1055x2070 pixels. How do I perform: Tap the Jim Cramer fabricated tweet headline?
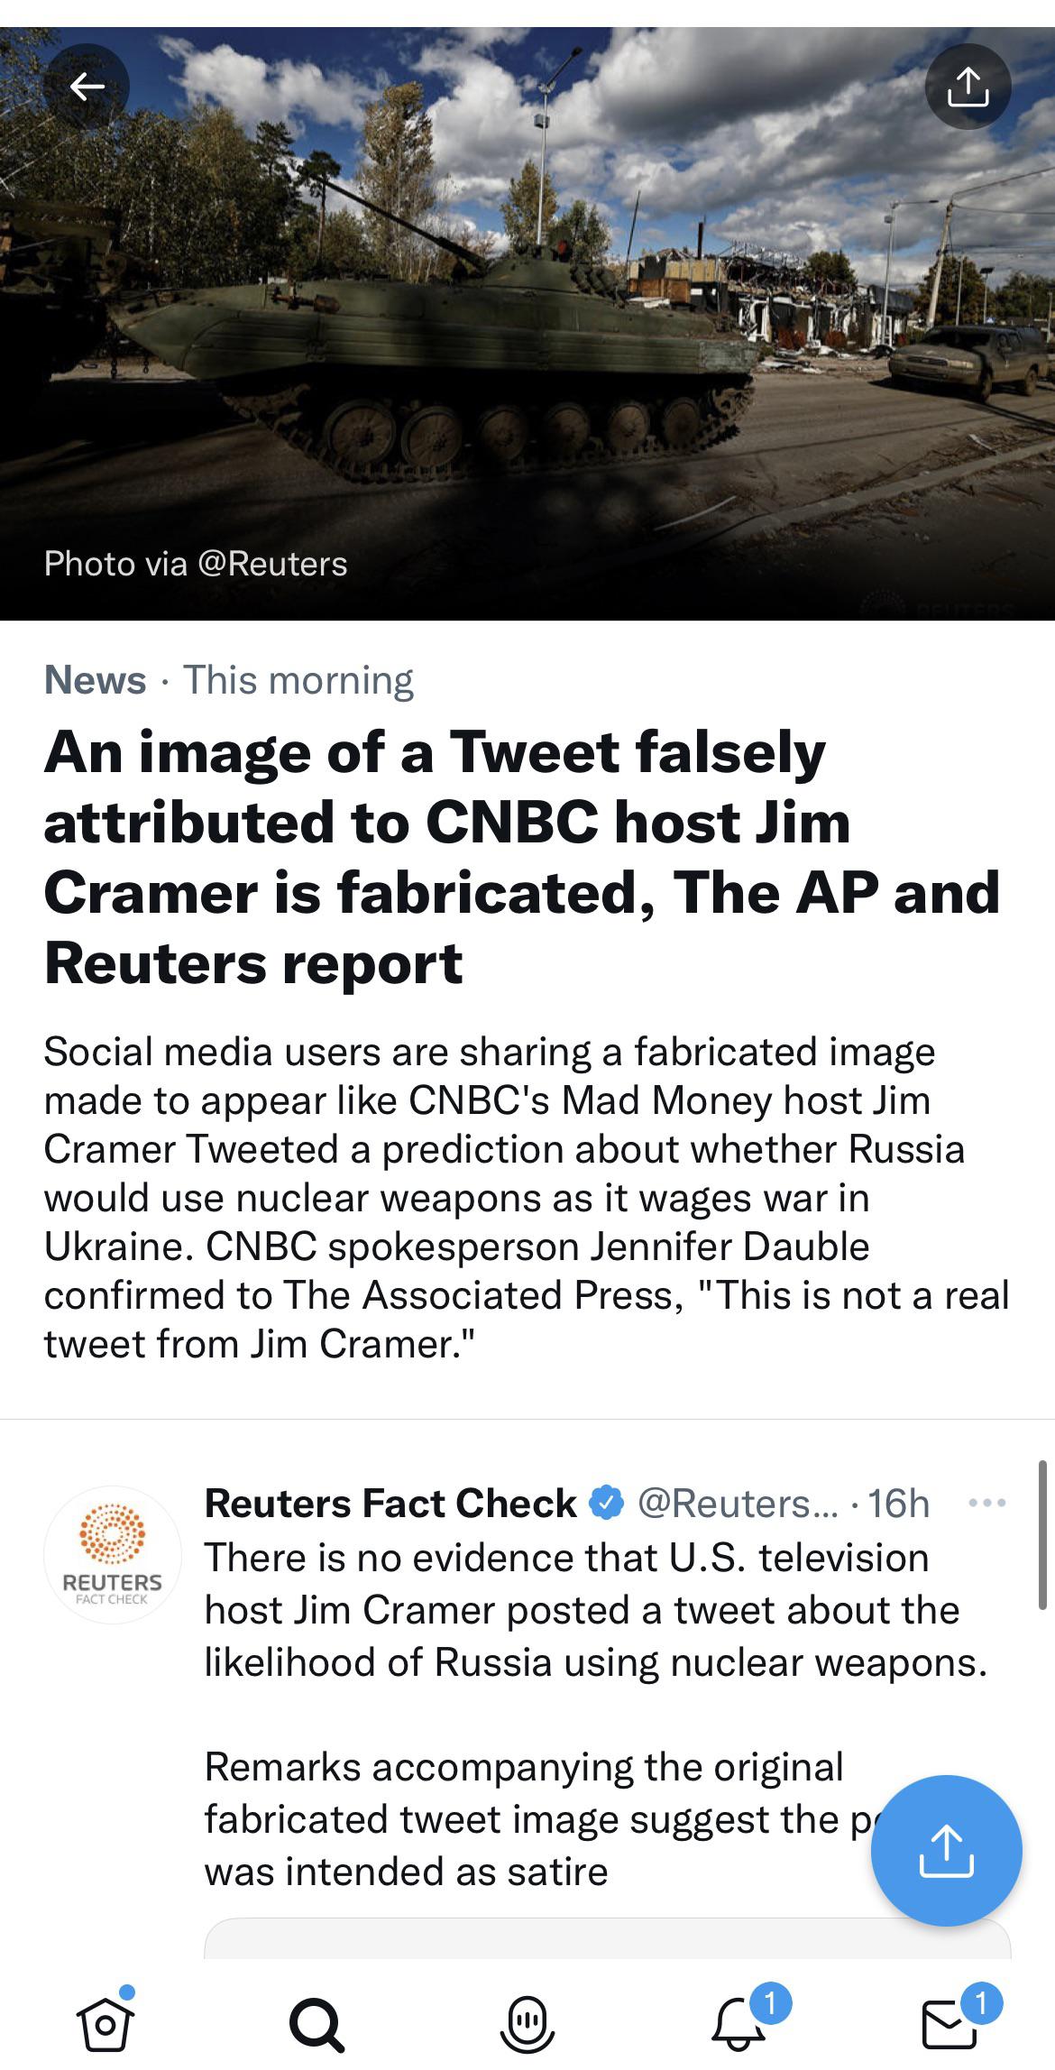(521, 857)
